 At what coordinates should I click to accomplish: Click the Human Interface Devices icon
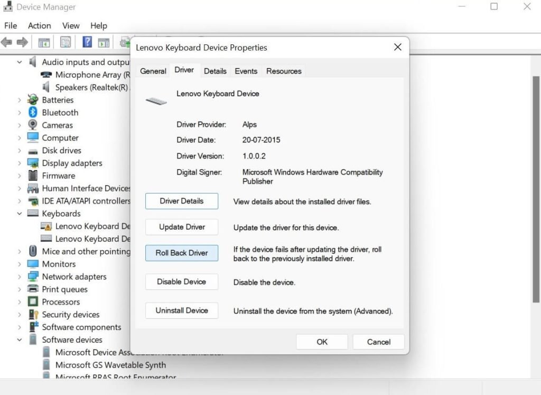tap(33, 188)
